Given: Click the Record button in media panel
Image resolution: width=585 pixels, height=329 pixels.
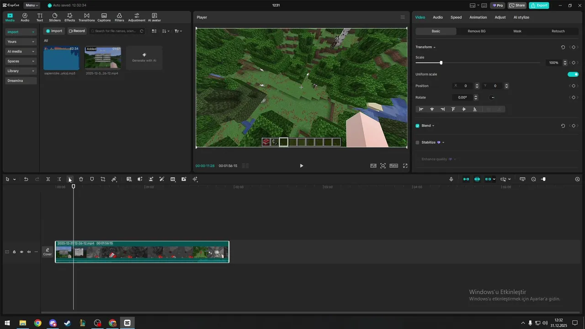Looking at the screenshot, I should click(x=77, y=31).
